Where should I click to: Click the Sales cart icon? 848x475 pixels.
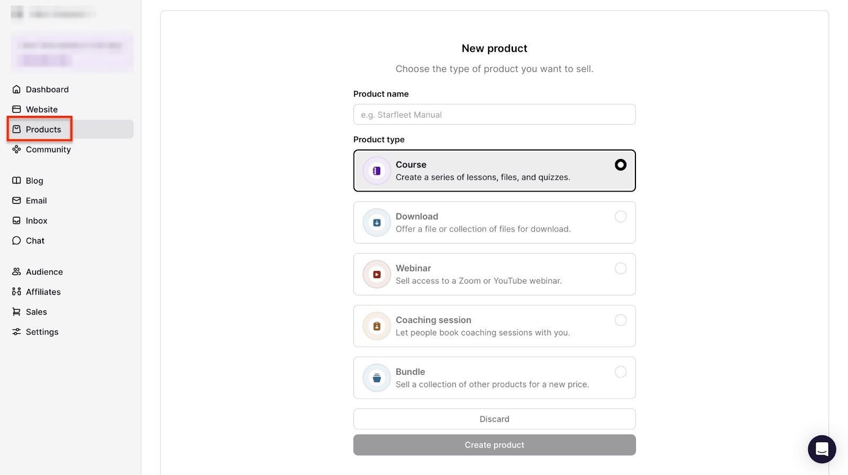[16, 312]
